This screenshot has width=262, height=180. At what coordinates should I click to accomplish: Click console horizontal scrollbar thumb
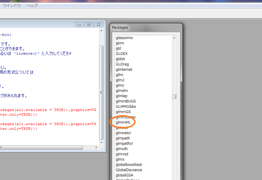pos(41,148)
